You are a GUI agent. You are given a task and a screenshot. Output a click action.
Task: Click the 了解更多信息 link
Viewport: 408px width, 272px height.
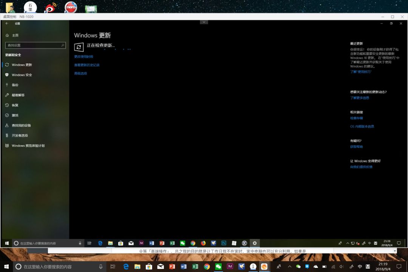[359, 98]
